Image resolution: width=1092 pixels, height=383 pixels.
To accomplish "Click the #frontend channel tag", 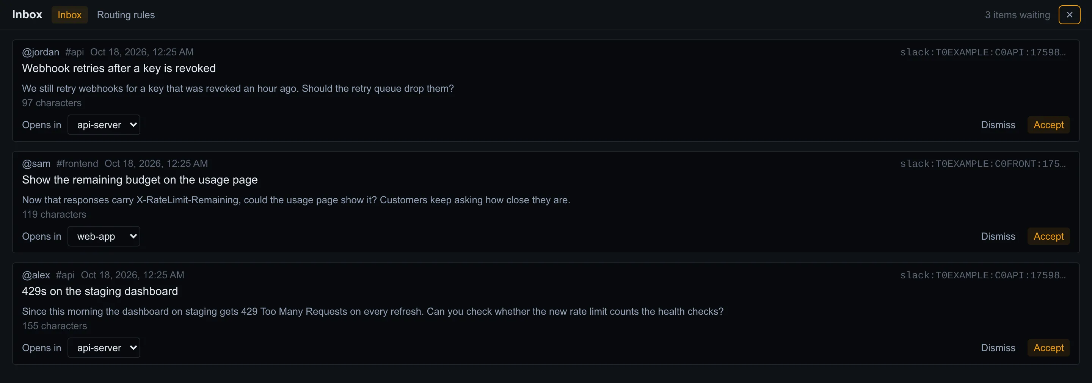I will point(77,164).
